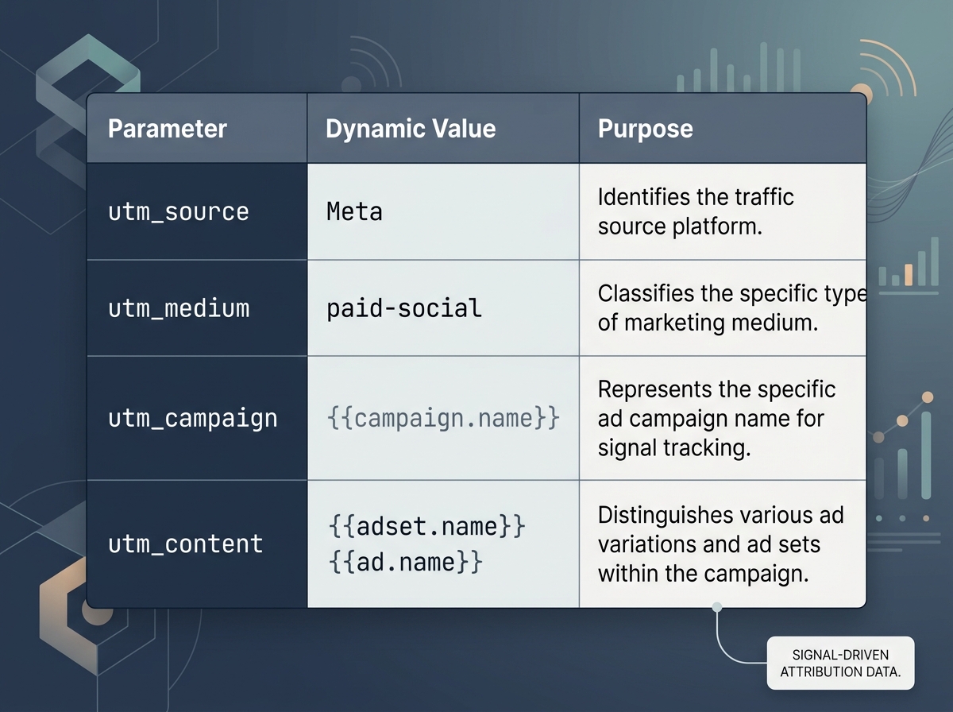Click the {{ad.name}} value
This screenshot has width=953, height=712.
[404, 562]
